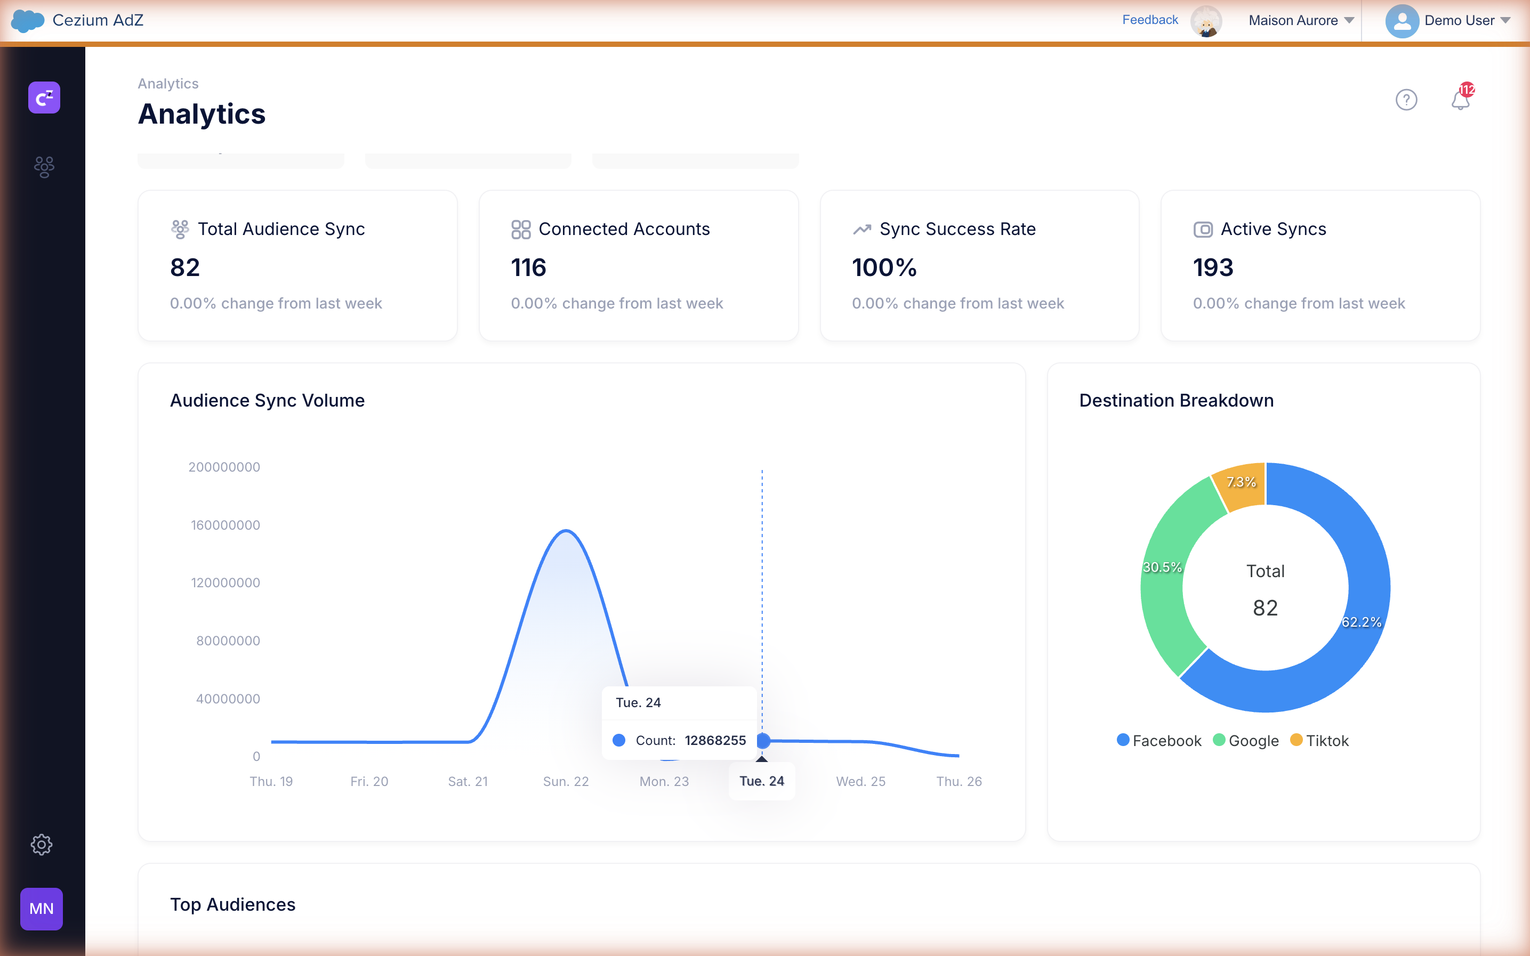This screenshot has width=1530, height=956.
Task: Click the MN workspace avatar badge
Action: 42,909
